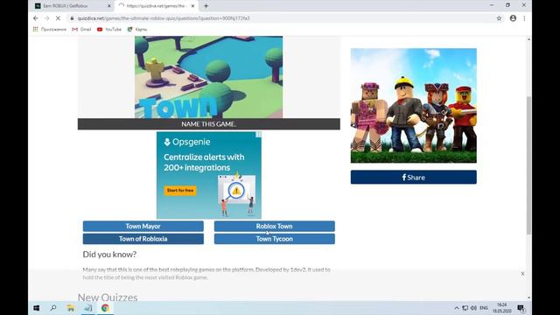
Task: Open the YouTube bookmark
Action: (109, 29)
